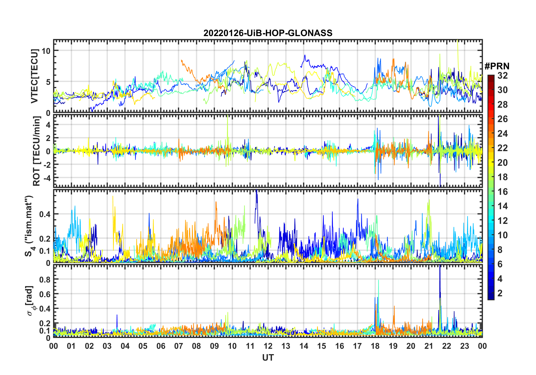The image size is (536, 375).
Task: Click VTEC y-axis tick label 5
Action: click(48, 82)
